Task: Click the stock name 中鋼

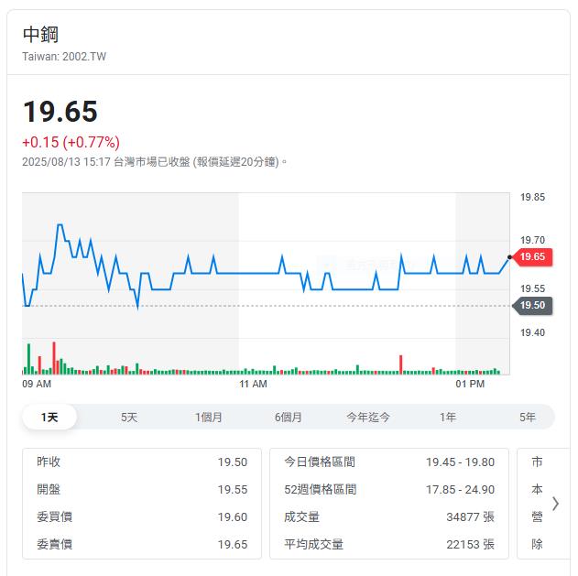Action: click(x=40, y=34)
